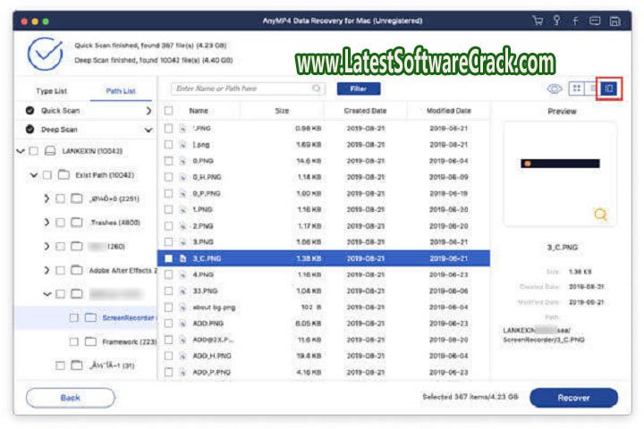Toggle the preview eye icon

click(554, 88)
